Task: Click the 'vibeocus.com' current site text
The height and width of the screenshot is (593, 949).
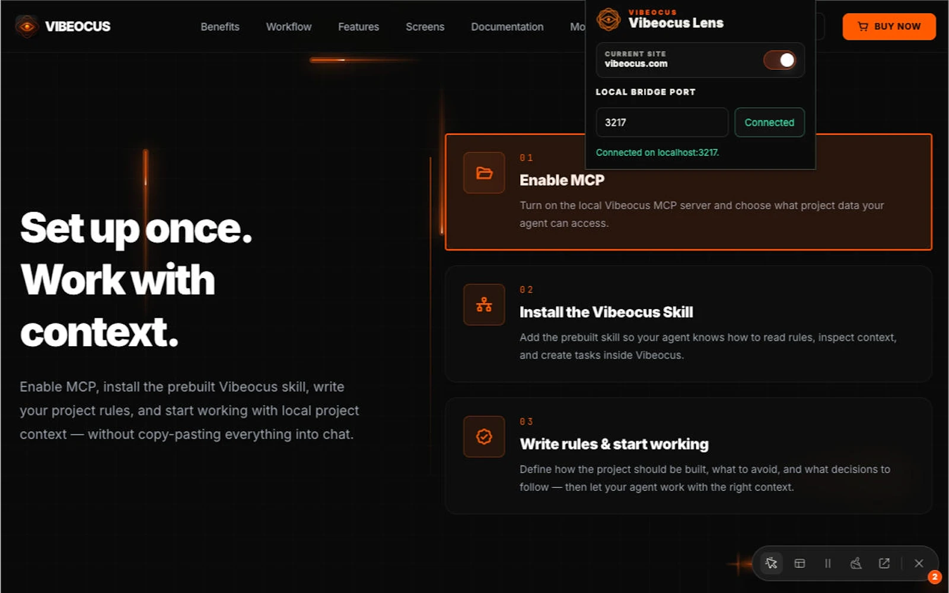Action: (636, 63)
